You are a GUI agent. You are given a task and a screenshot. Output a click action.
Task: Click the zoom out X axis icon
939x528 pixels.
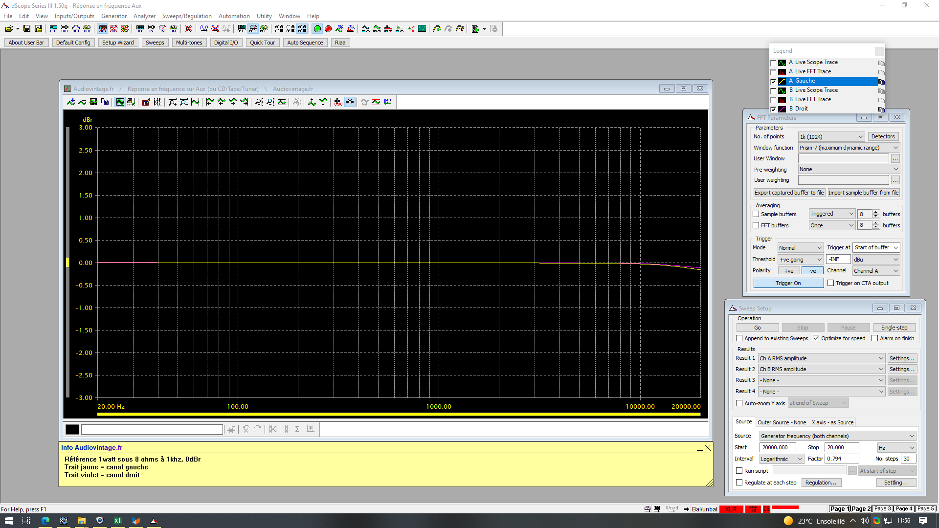[x=184, y=102]
